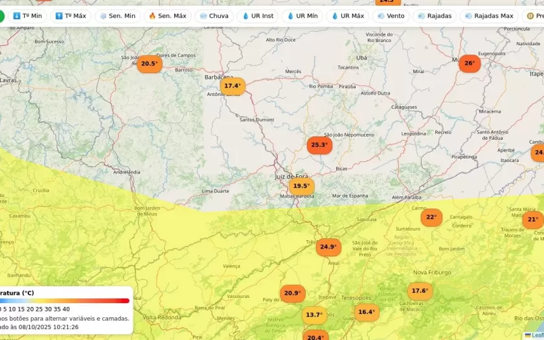Show Sen. Min thermal sensation layer

click(117, 16)
